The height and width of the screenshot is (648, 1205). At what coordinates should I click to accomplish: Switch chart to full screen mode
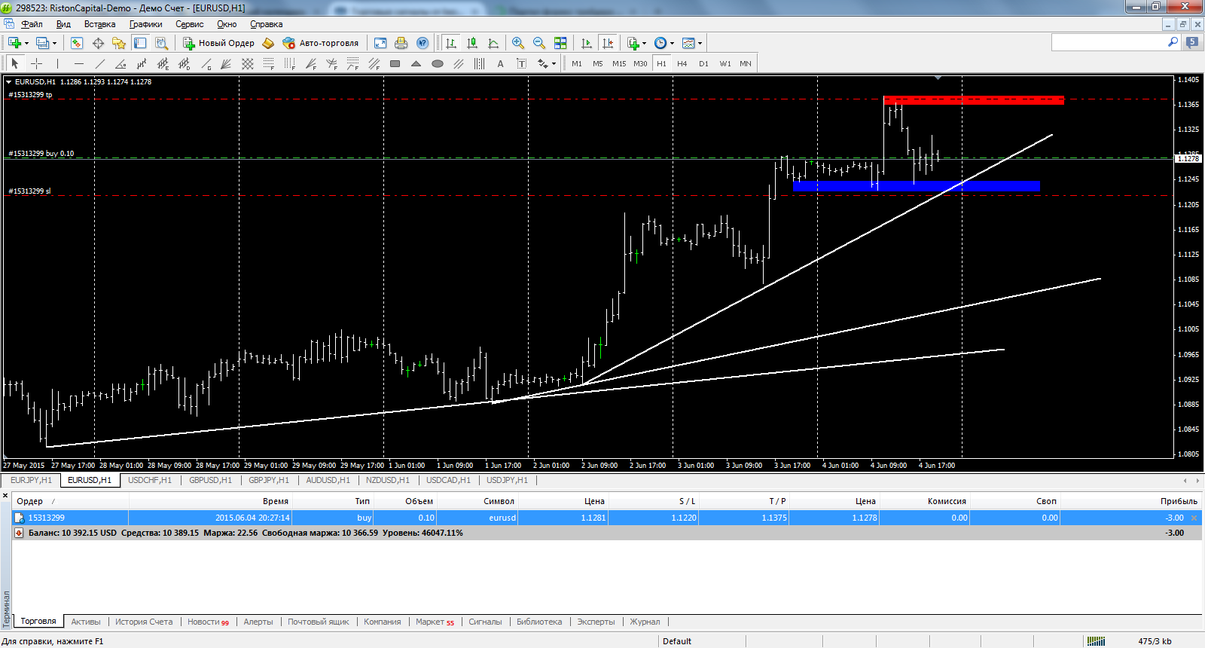coord(380,43)
